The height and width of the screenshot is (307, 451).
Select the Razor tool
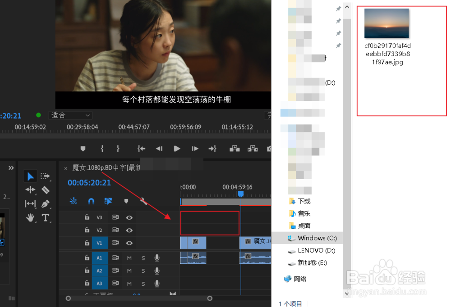tap(46, 190)
